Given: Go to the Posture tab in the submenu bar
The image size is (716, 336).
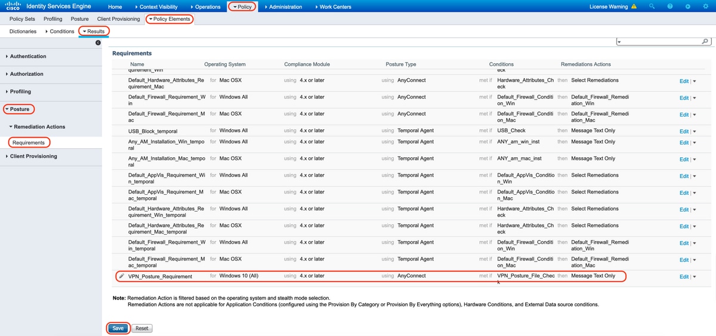Looking at the screenshot, I should click(x=79, y=19).
